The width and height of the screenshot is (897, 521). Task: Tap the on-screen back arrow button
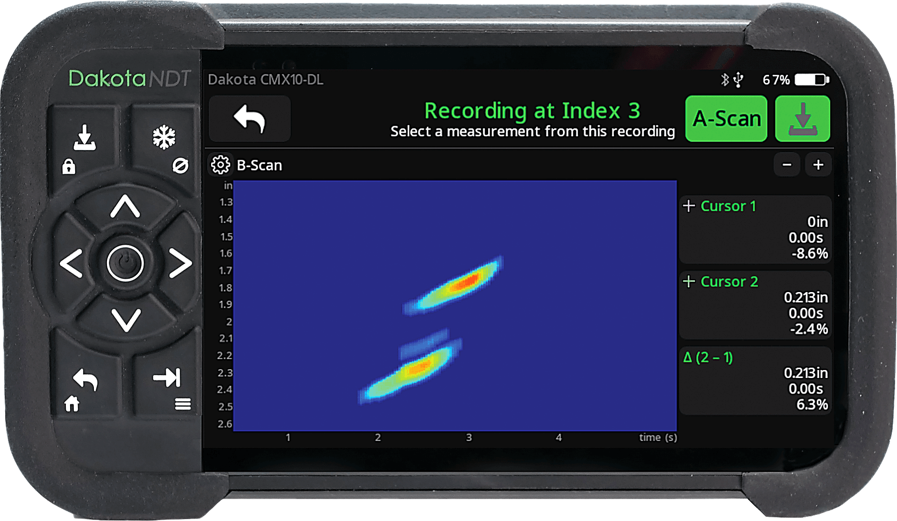pos(249,119)
